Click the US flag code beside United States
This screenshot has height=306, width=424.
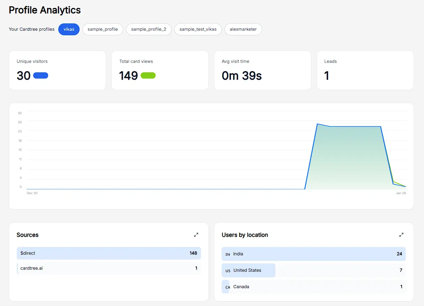228,271
